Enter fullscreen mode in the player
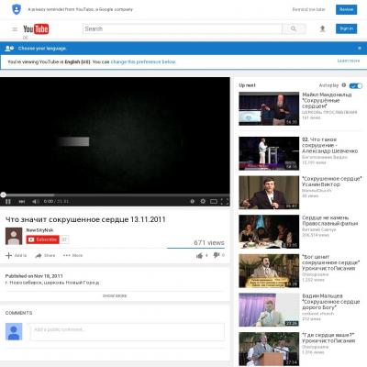This screenshot has height=367, width=367. (x=225, y=201)
